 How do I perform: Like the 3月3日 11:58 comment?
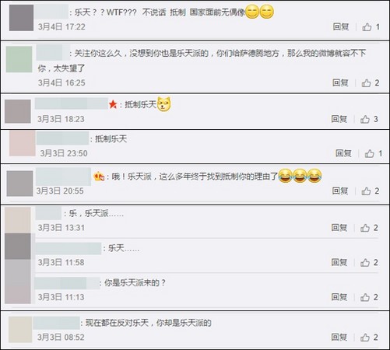pyautogui.click(x=365, y=263)
